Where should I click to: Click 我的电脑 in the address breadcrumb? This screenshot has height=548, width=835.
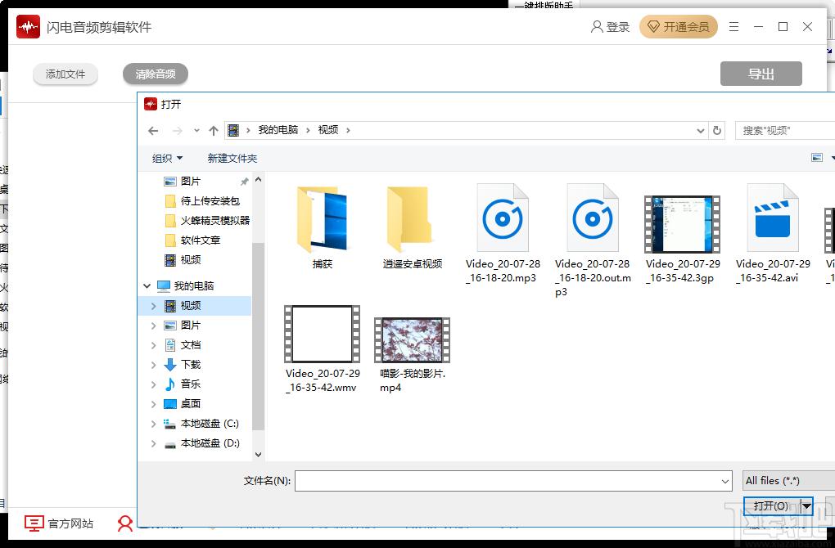pos(278,130)
